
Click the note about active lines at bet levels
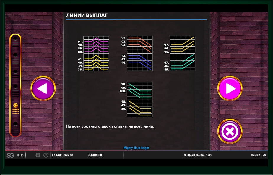(110, 126)
